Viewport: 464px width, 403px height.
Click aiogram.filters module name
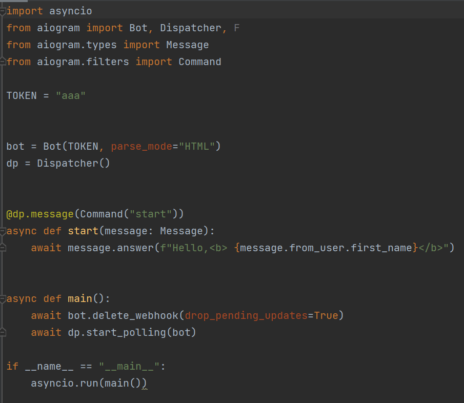pyautogui.click(x=83, y=62)
